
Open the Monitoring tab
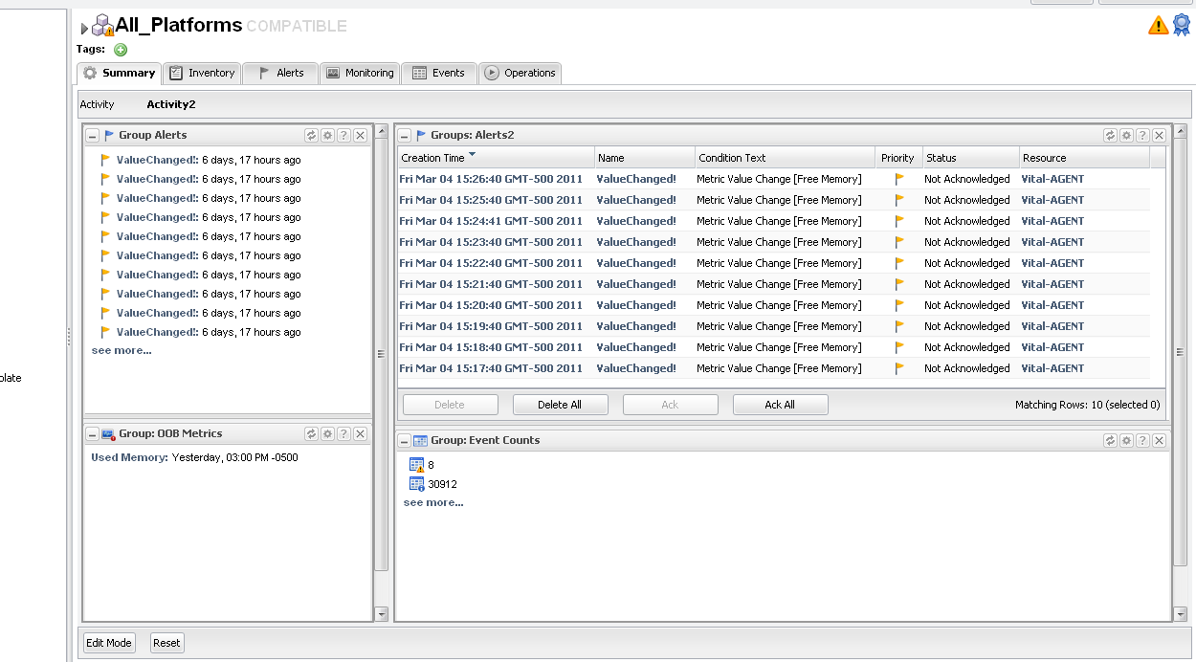(360, 73)
